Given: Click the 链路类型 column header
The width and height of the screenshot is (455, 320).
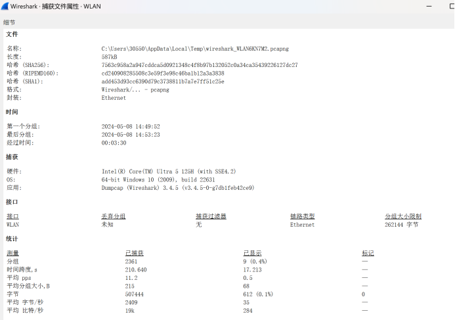Looking at the screenshot, I should [303, 216].
